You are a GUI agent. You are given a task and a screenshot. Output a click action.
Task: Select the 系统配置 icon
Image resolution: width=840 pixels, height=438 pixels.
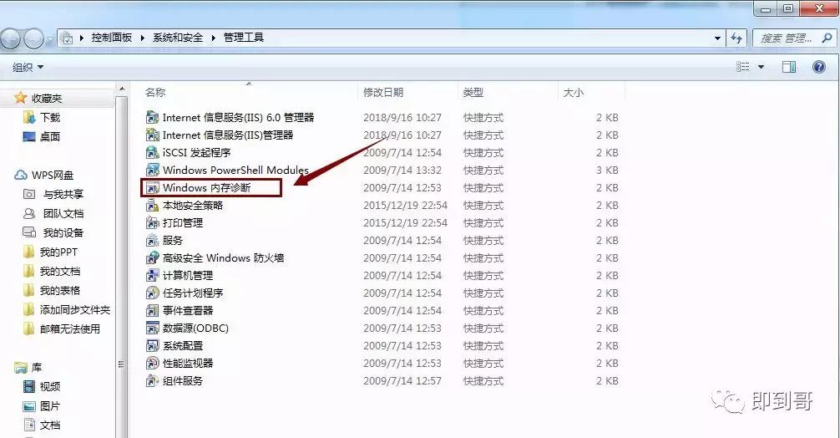point(153,346)
